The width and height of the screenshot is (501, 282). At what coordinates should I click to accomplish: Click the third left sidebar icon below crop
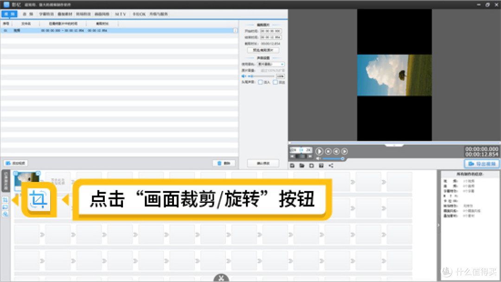5,214
